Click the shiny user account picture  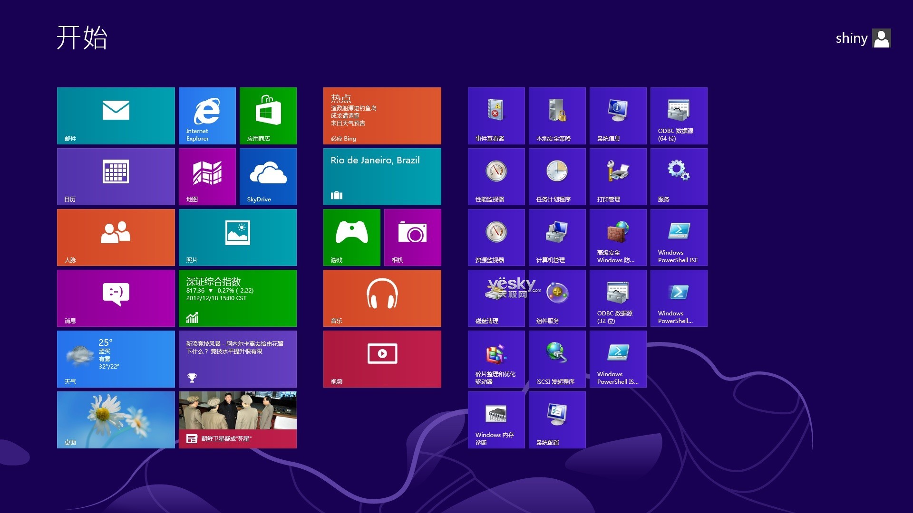pos(881,38)
